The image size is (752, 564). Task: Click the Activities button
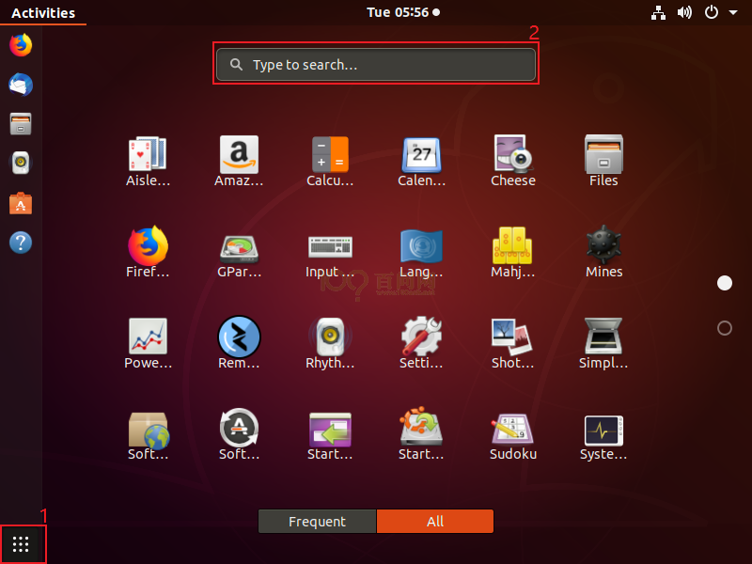[x=43, y=12]
